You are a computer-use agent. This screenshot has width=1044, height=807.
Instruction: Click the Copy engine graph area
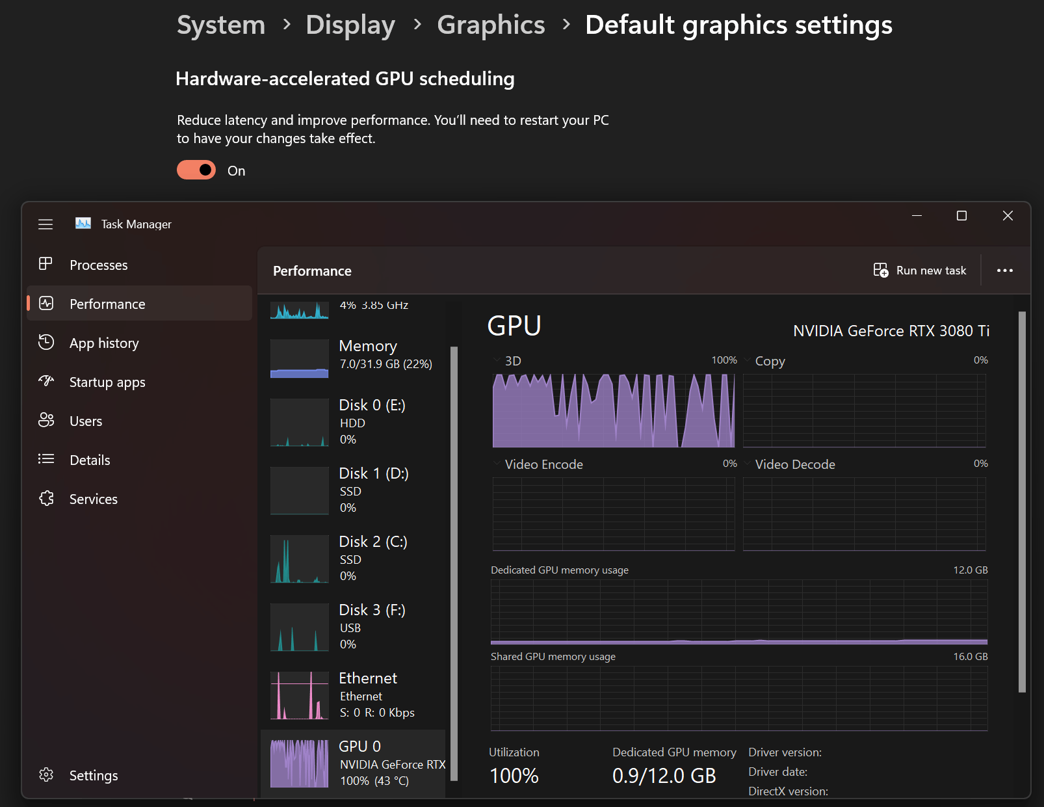click(865, 410)
